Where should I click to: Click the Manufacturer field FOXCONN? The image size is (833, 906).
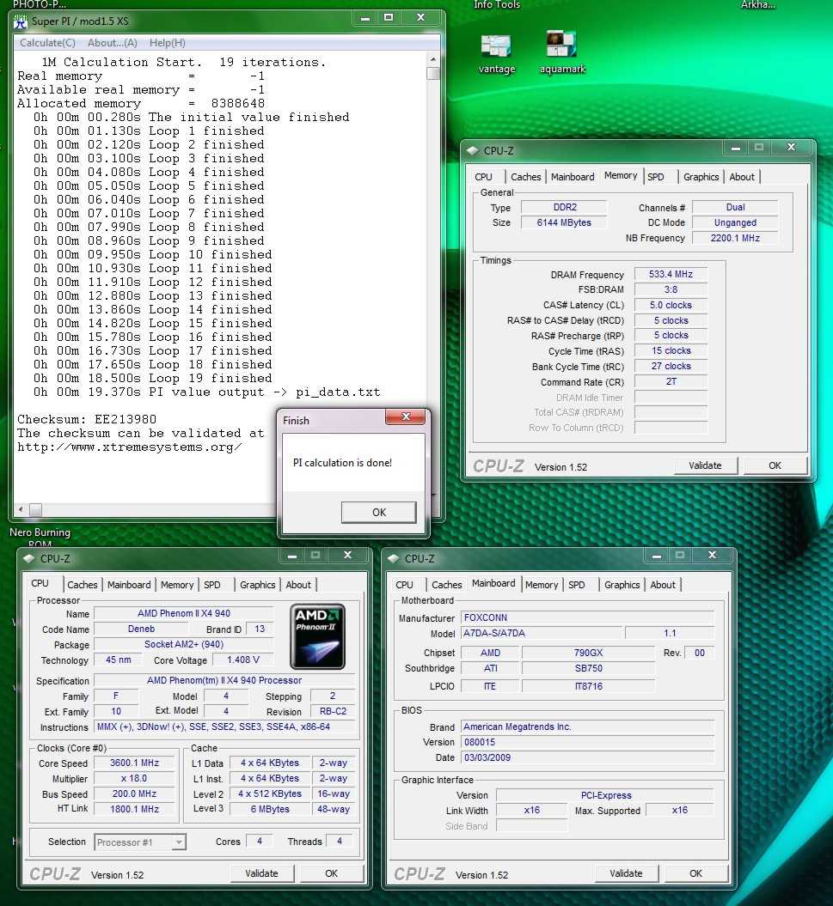pyautogui.click(x=587, y=617)
